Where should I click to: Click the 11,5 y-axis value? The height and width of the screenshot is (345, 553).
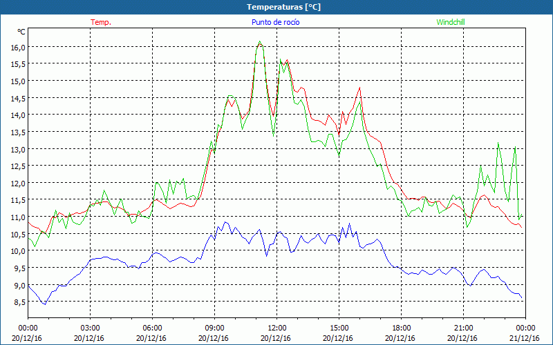tap(18, 200)
